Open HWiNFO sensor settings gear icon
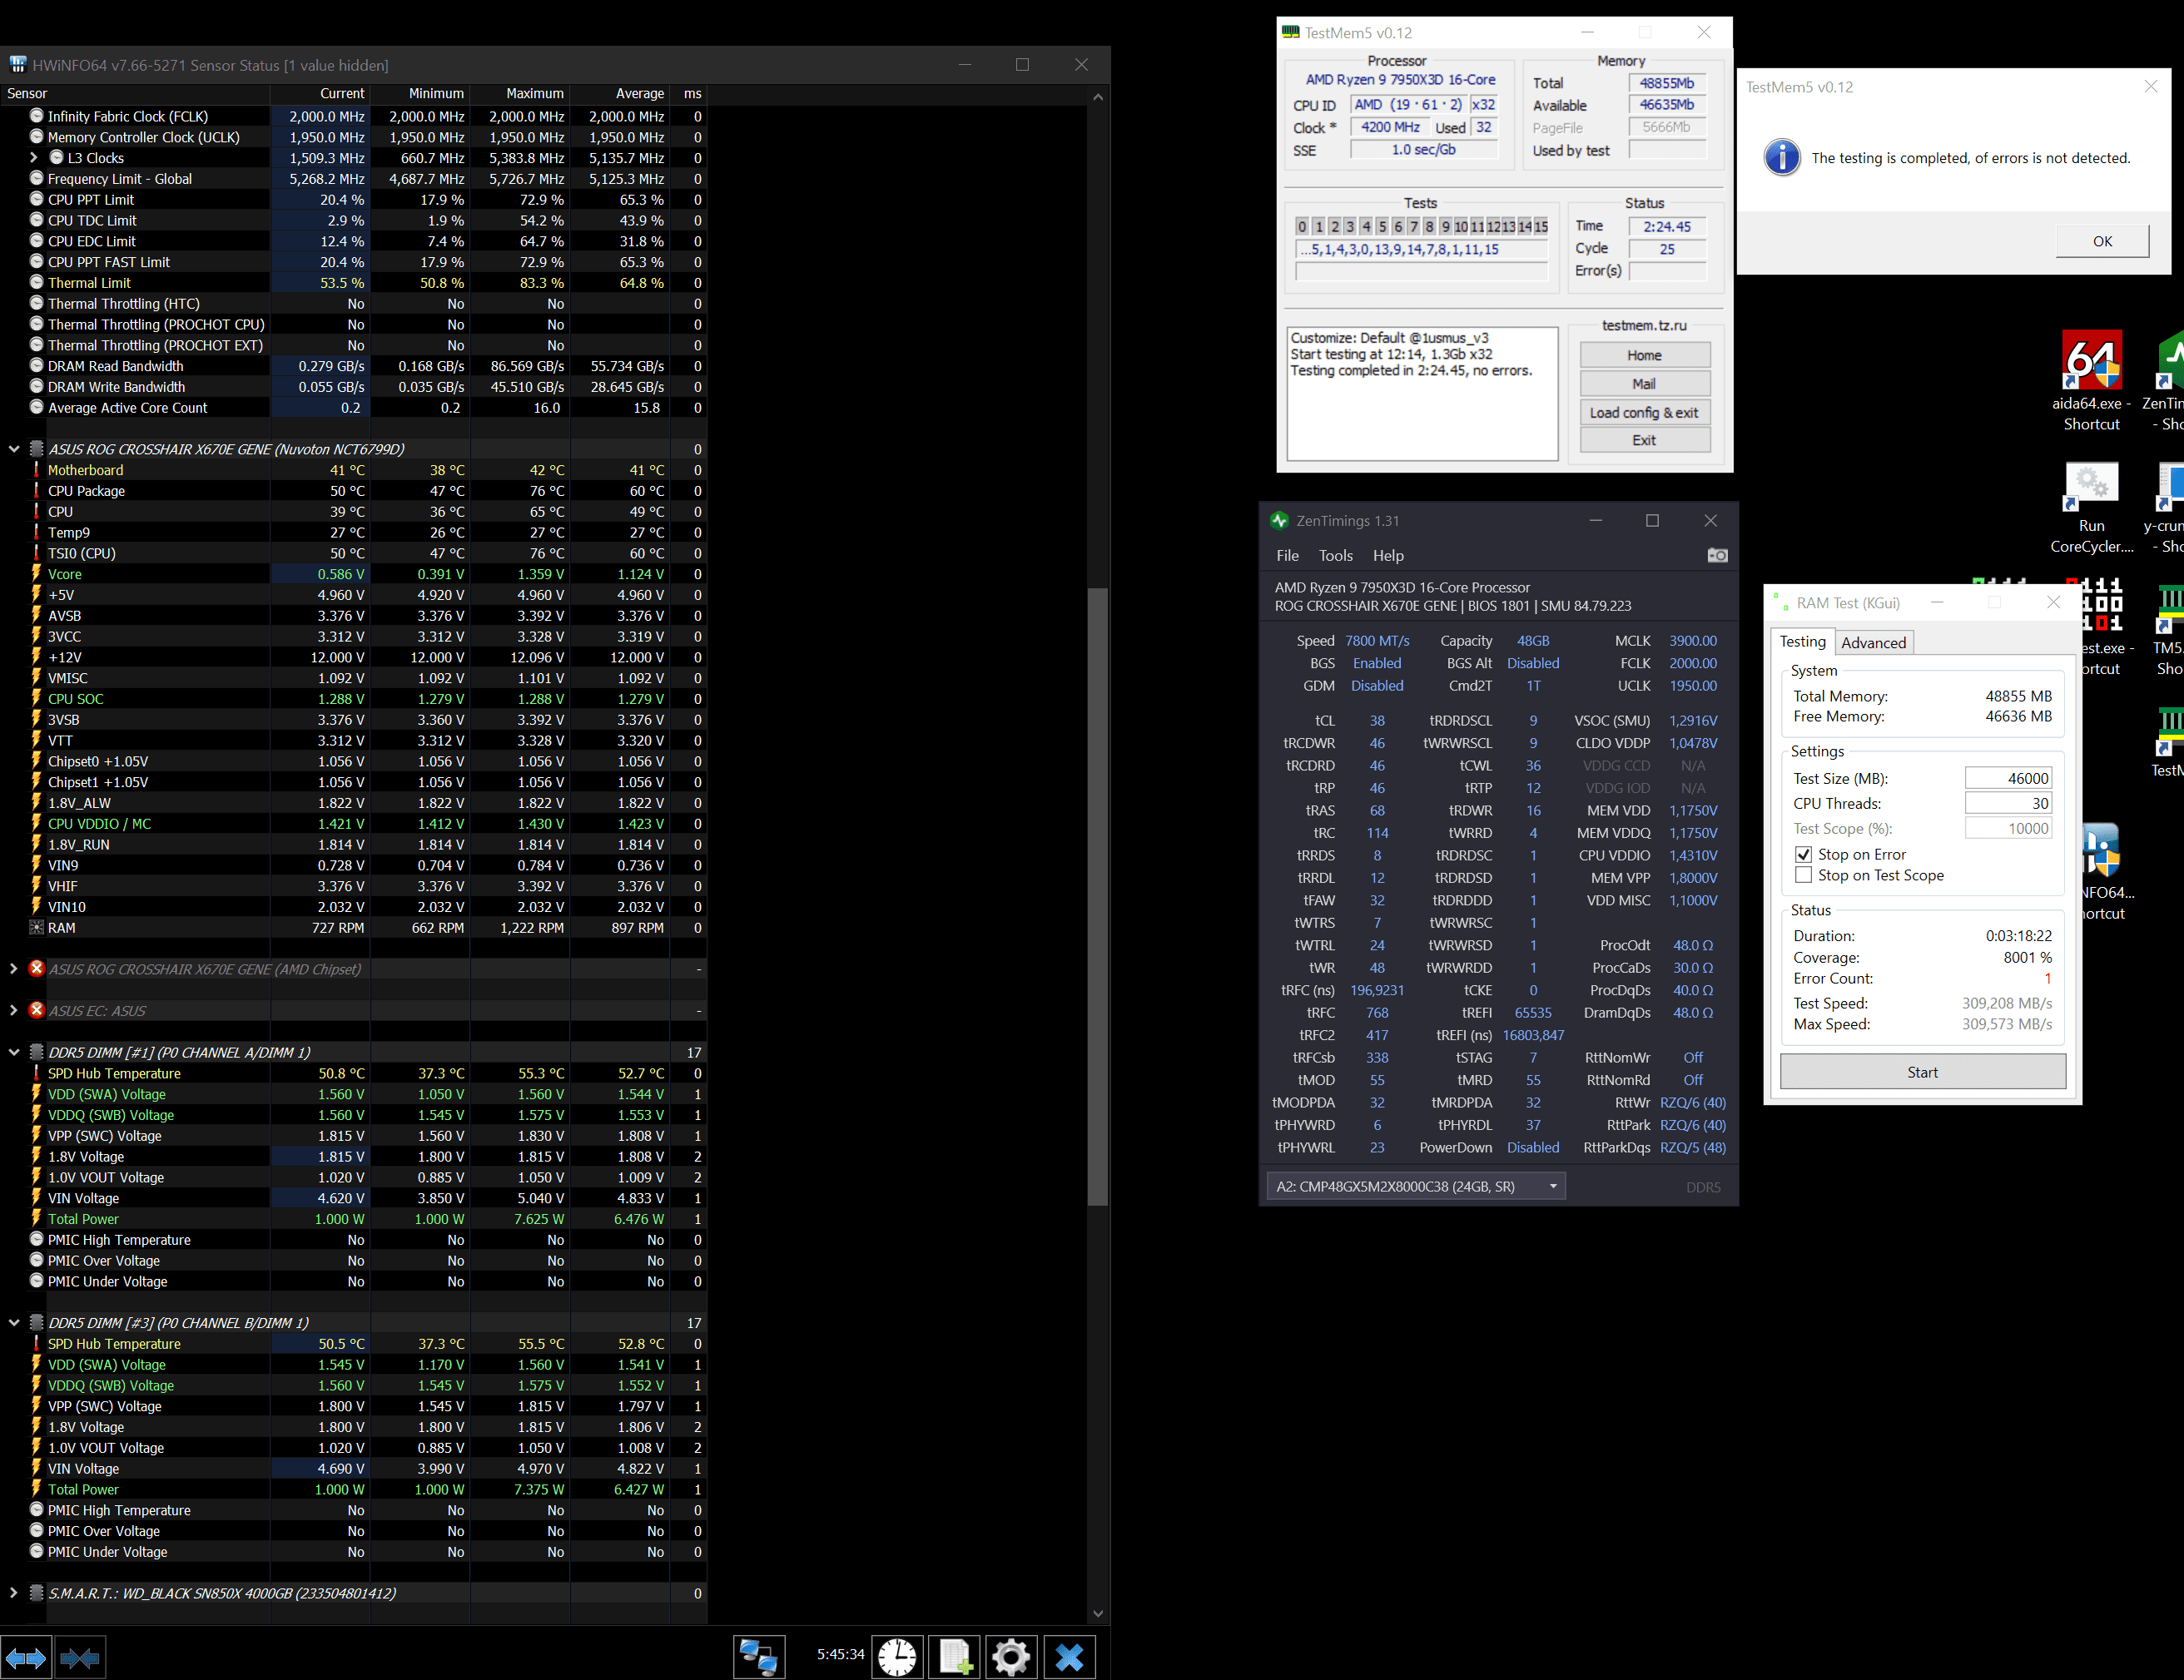Viewport: 2184px width, 1680px height. (x=1011, y=1656)
